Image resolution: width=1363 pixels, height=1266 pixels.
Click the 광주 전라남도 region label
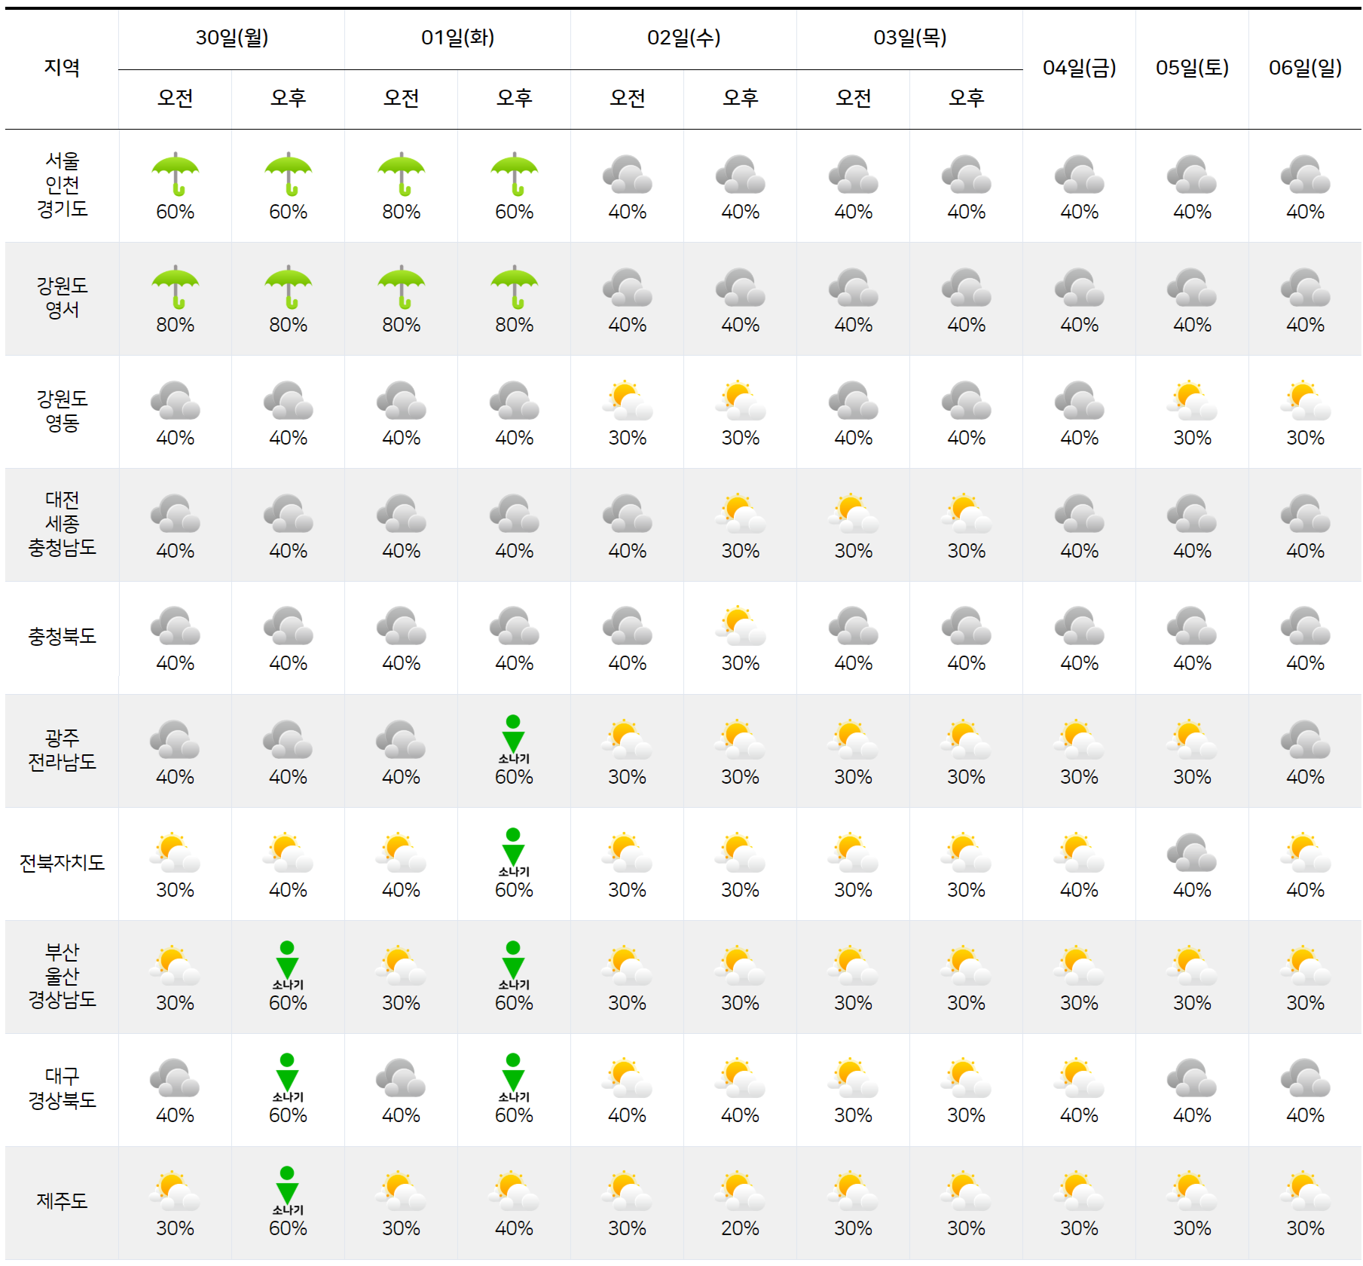tap(62, 750)
